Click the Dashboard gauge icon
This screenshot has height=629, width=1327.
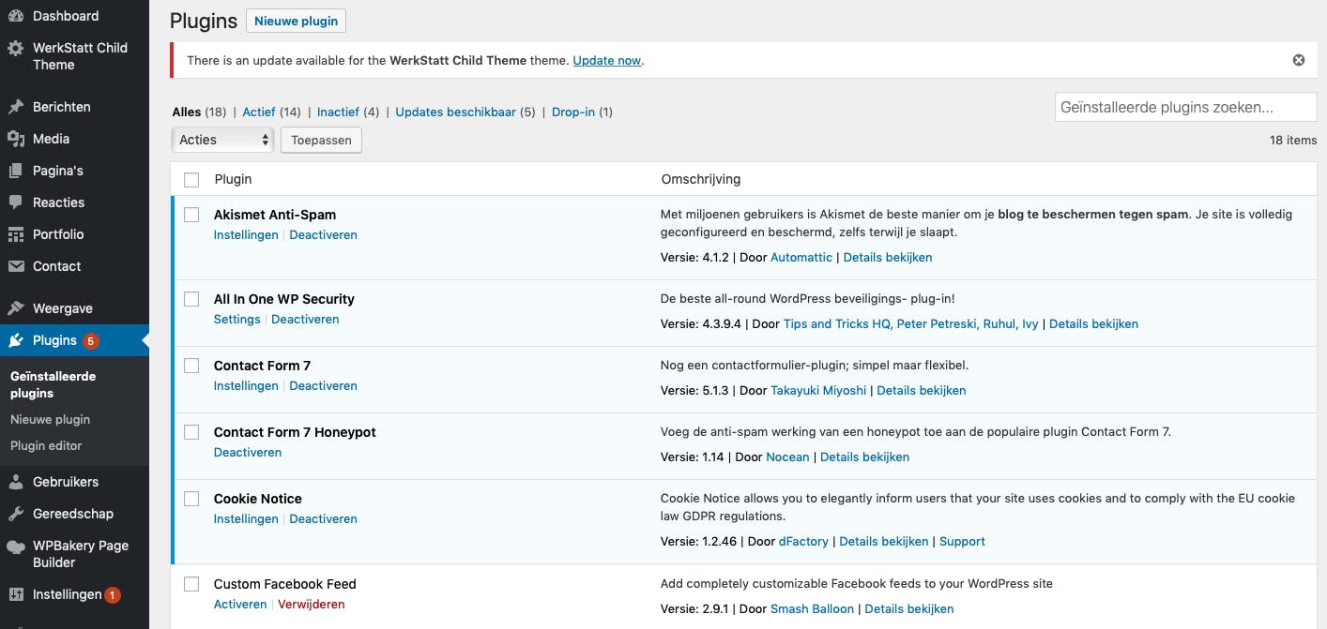(x=16, y=16)
